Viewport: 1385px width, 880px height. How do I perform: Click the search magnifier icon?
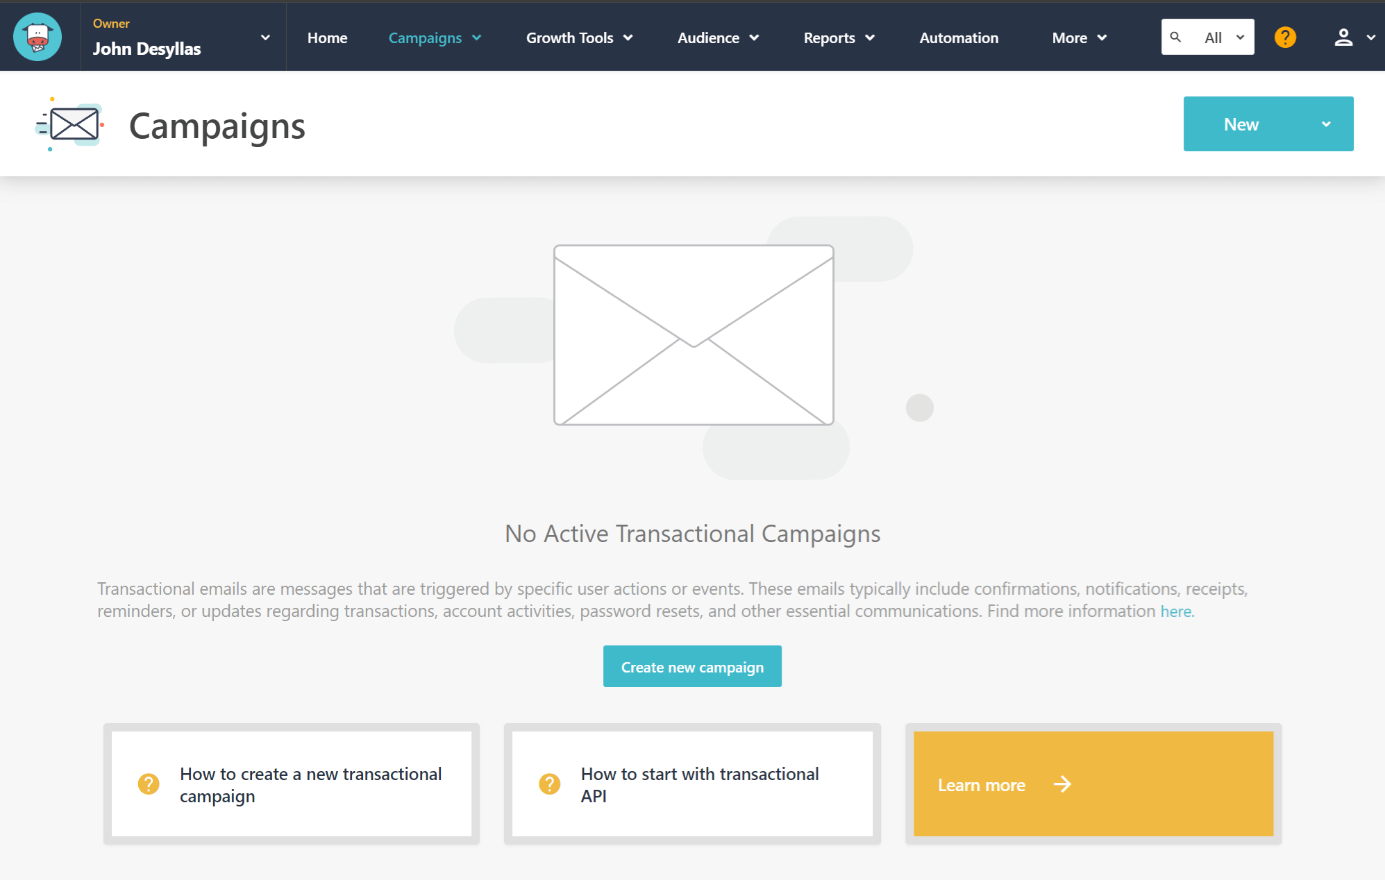tap(1175, 37)
